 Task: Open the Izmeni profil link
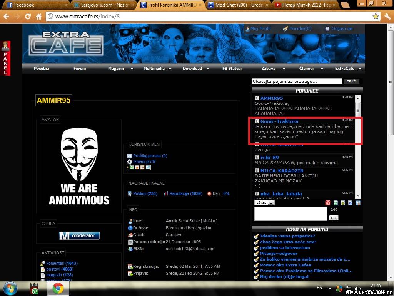[x=145, y=161]
